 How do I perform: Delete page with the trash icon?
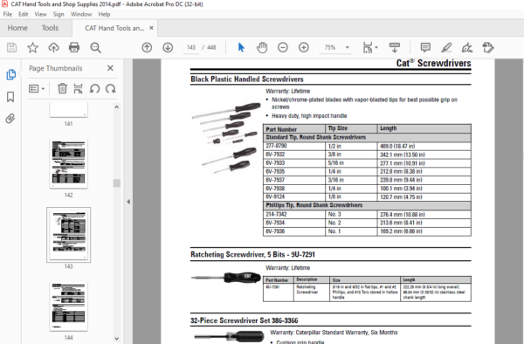62,88
